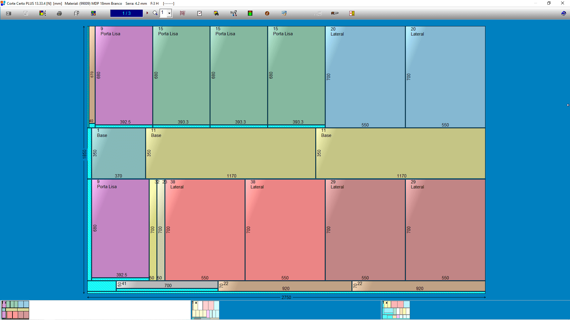
Task: Open the orange info circle icon
Action: [x=267, y=13]
